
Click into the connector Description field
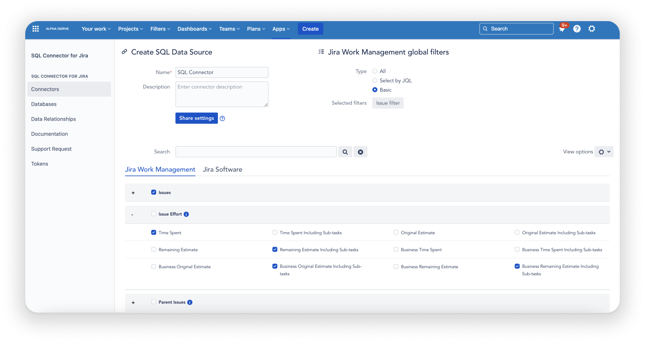222,94
